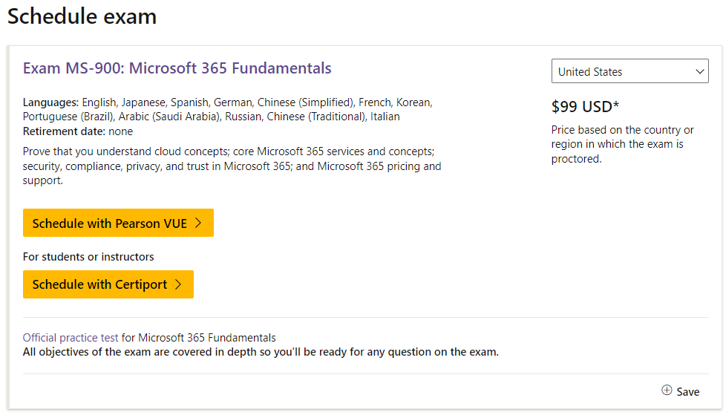Click the Languages label
Screen dimensions: 726x418
pos(50,102)
